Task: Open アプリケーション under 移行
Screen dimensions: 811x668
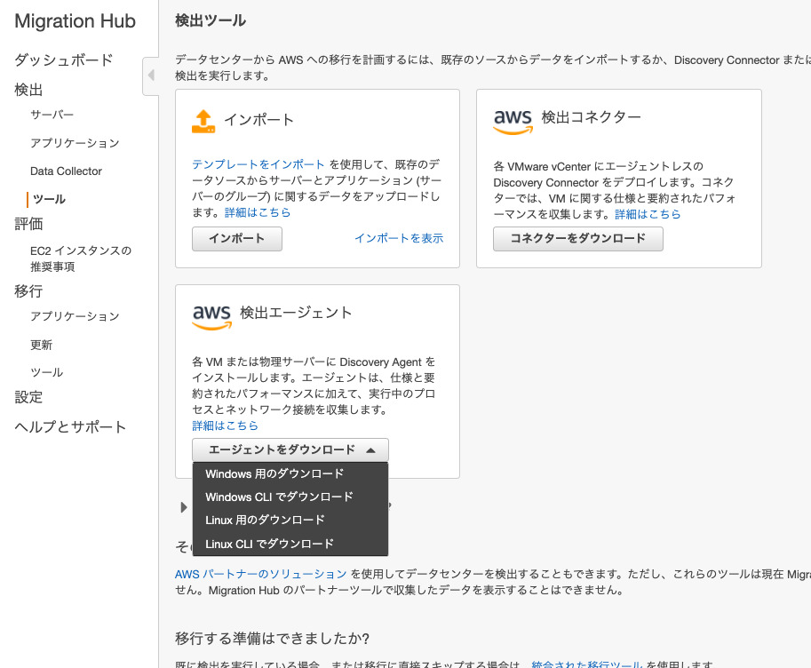Action: [75, 316]
